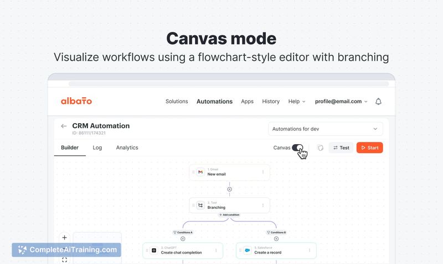Select the Conditions B label

(x=276, y=233)
